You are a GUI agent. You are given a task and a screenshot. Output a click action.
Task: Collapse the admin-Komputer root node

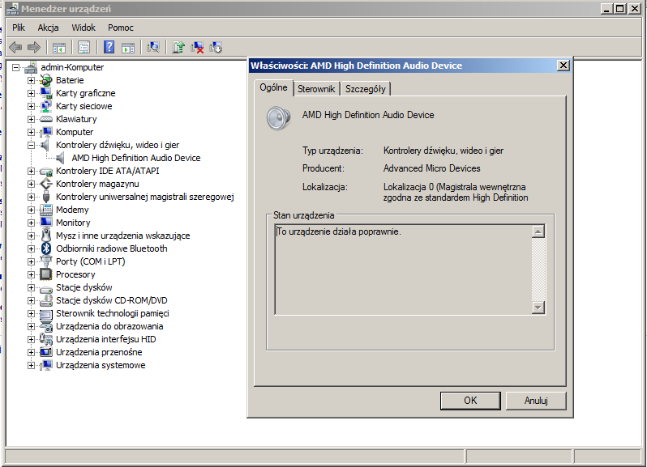click(15, 67)
